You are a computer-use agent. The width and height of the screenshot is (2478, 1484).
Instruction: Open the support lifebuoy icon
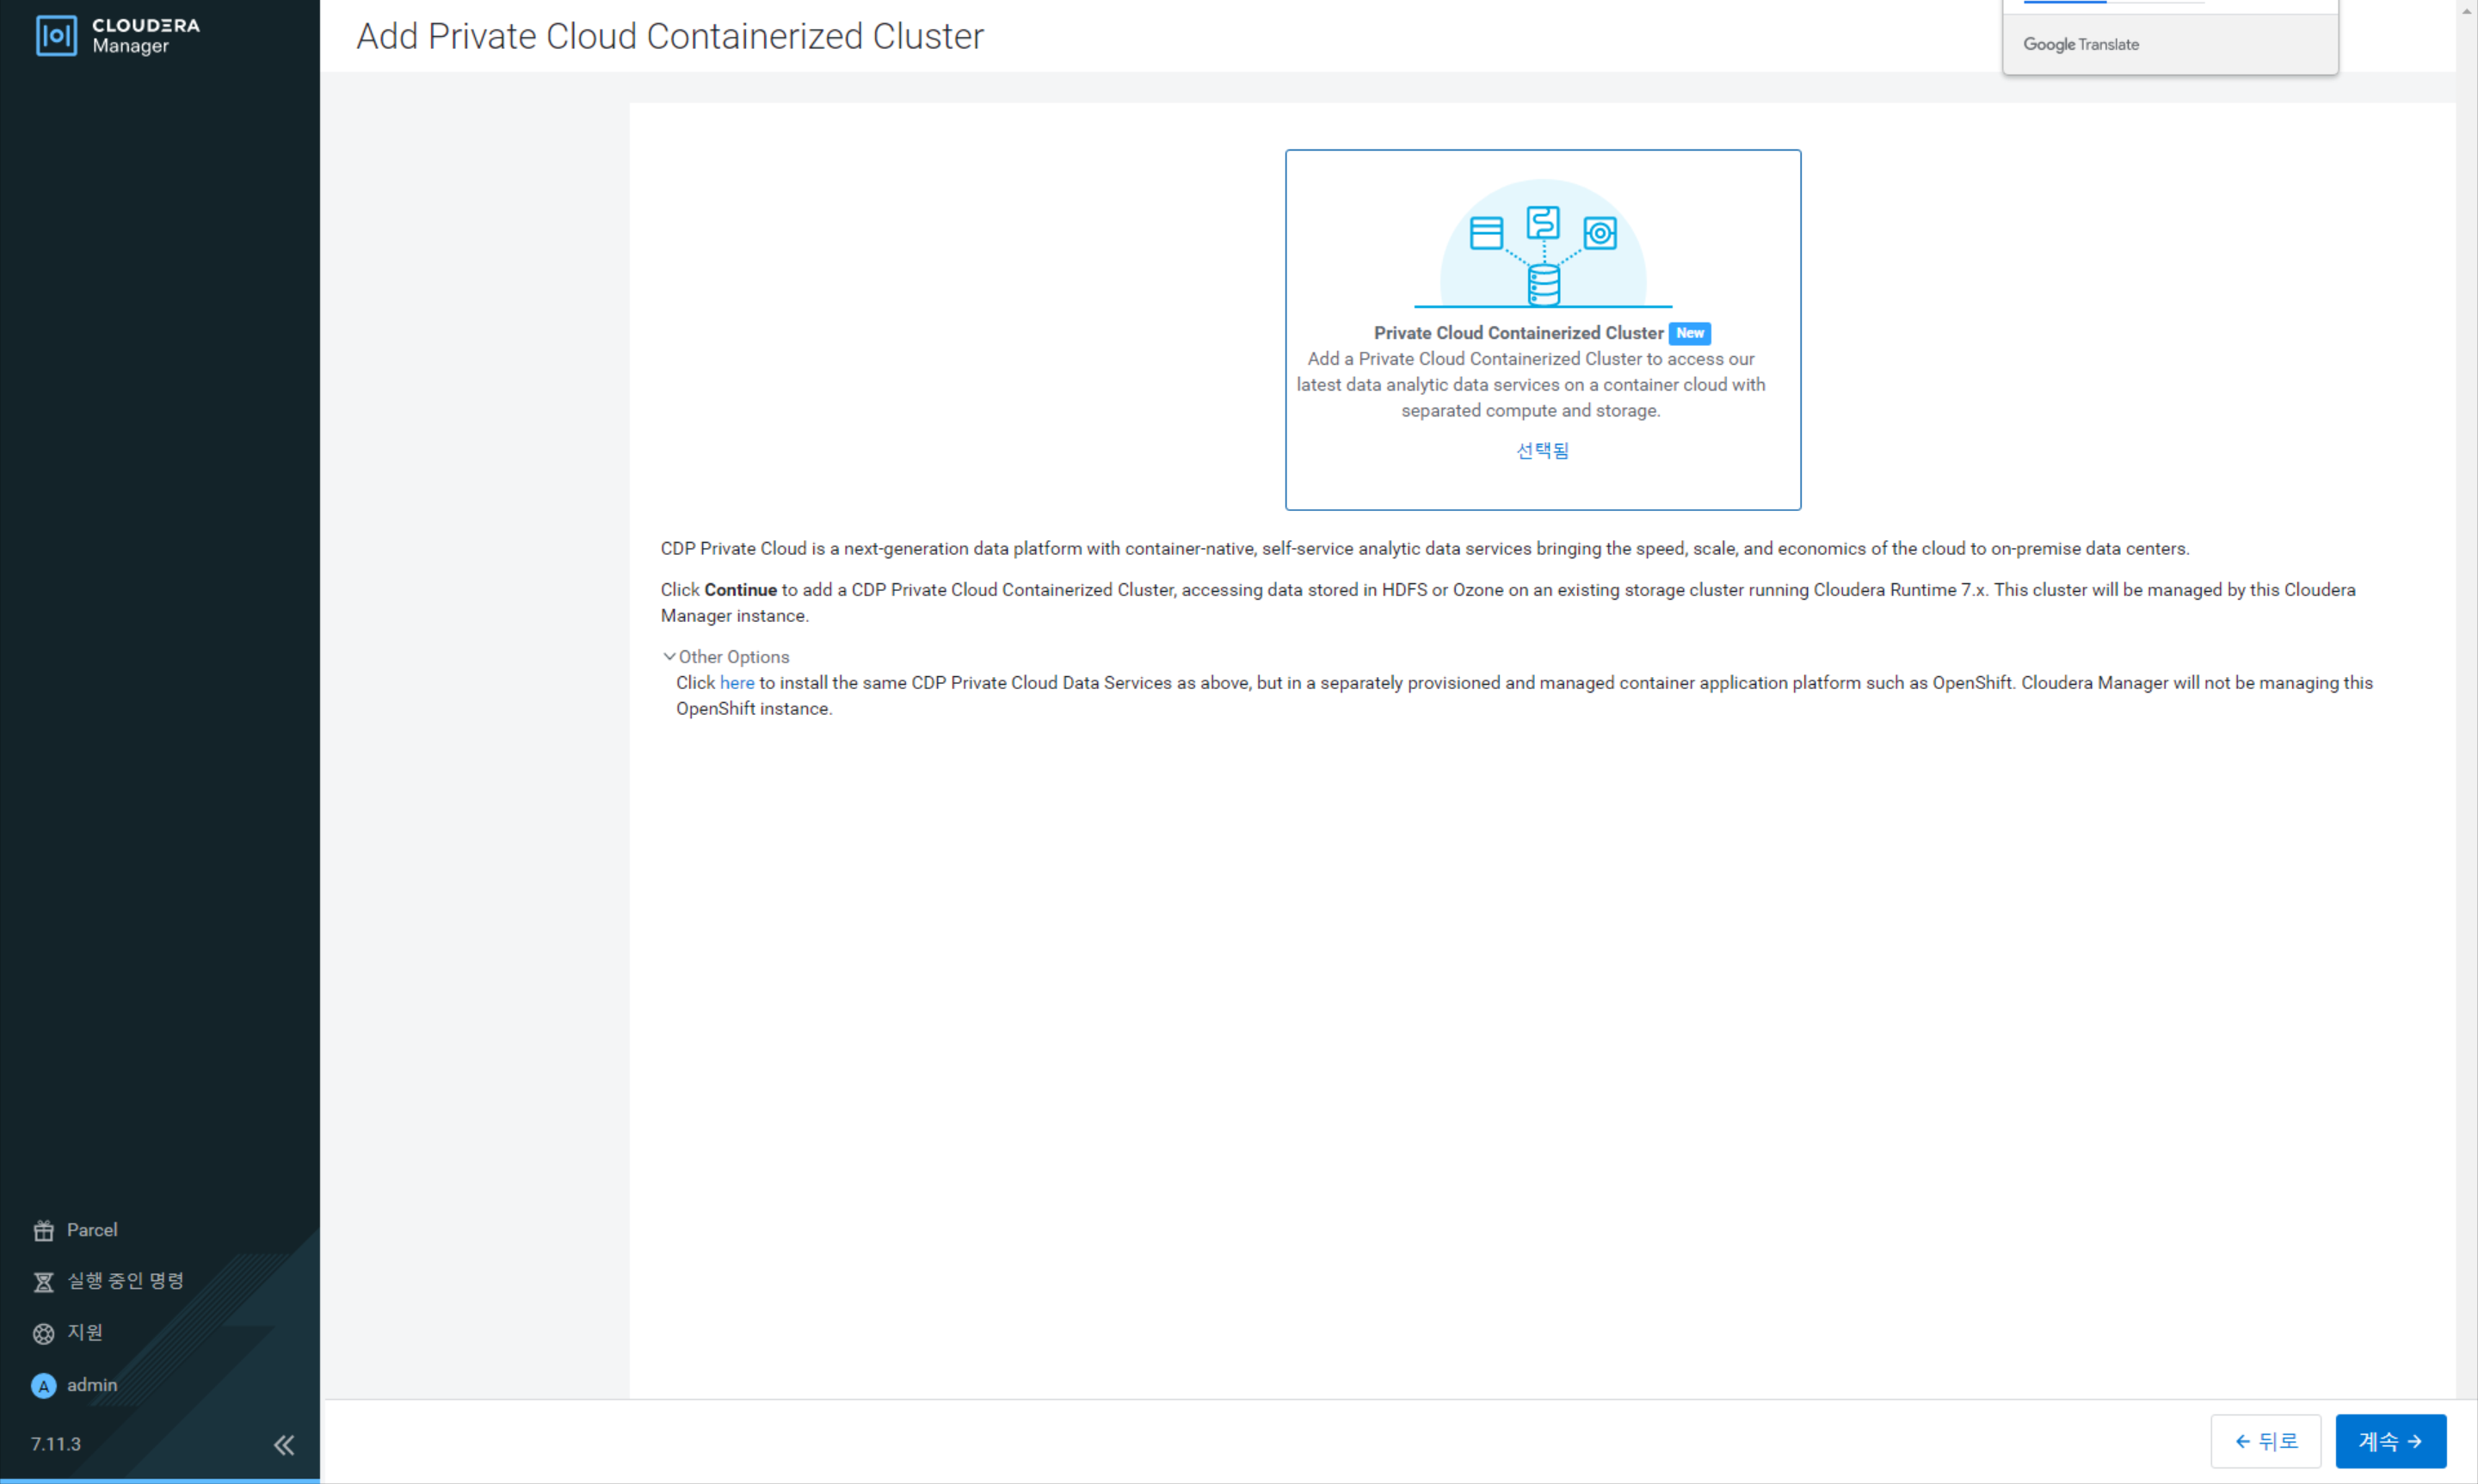coord(44,1333)
